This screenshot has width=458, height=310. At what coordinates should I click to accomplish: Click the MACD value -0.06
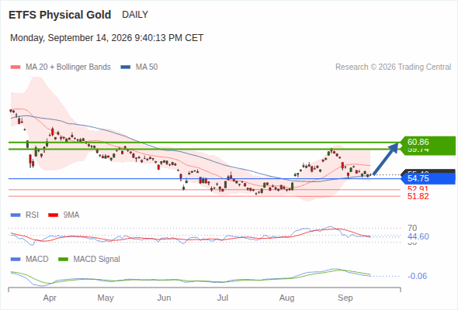pos(417,276)
